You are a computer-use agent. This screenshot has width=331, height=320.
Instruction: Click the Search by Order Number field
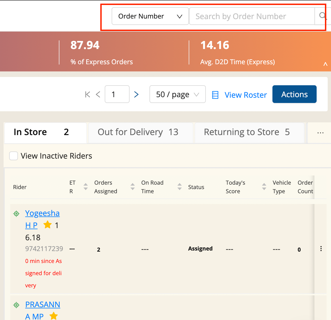[x=251, y=16]
